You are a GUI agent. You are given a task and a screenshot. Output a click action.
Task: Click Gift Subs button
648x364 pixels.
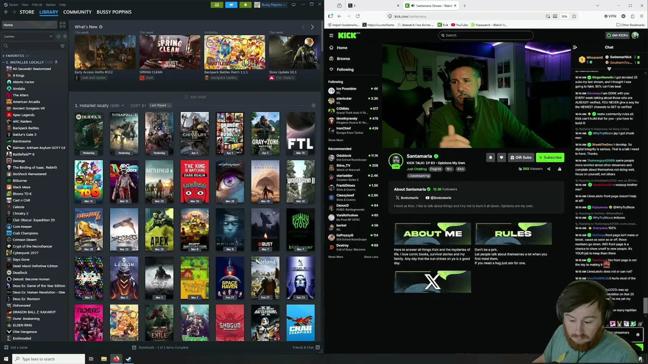point(521,157)
